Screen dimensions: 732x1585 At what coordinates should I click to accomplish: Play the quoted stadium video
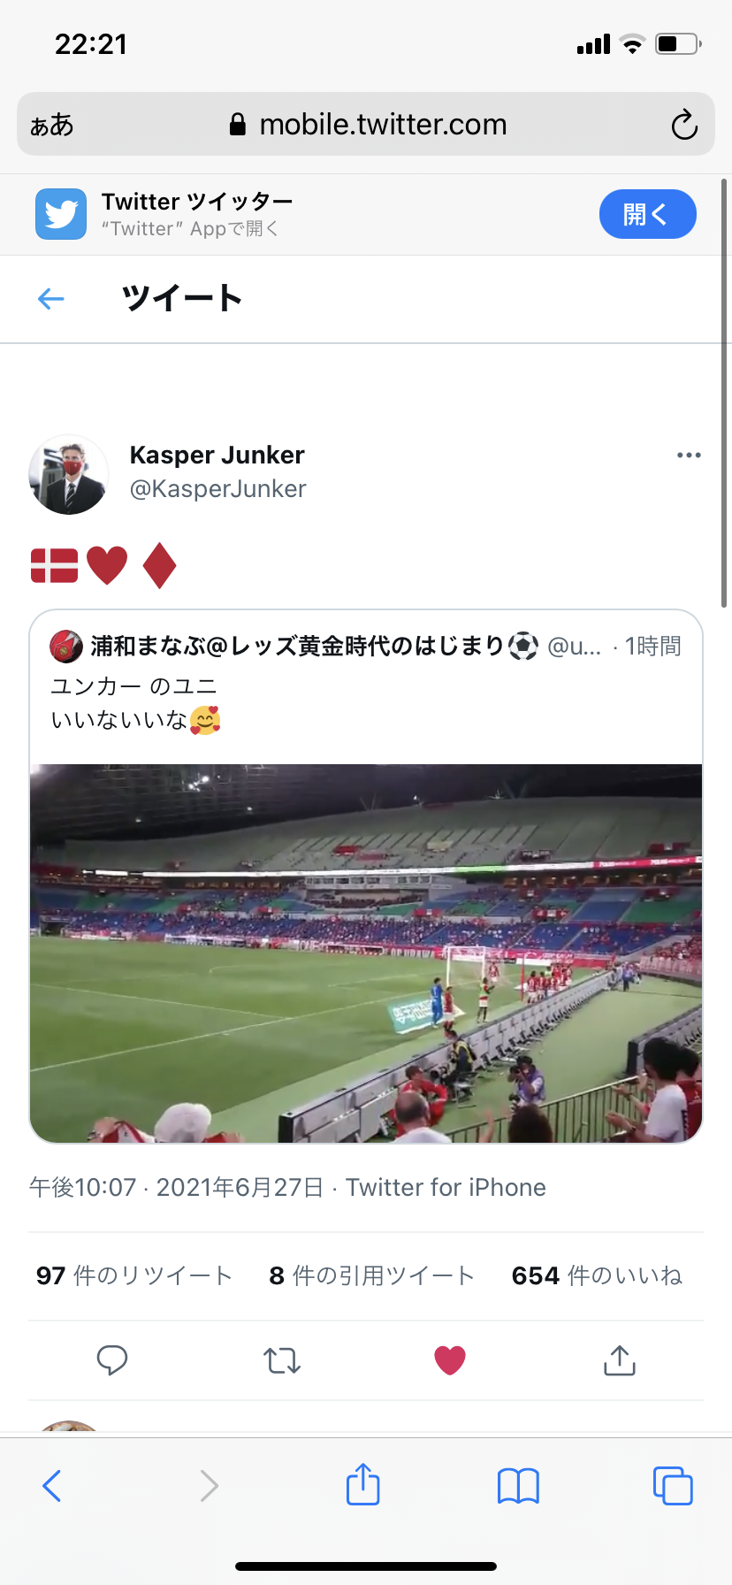coord(366,953)
